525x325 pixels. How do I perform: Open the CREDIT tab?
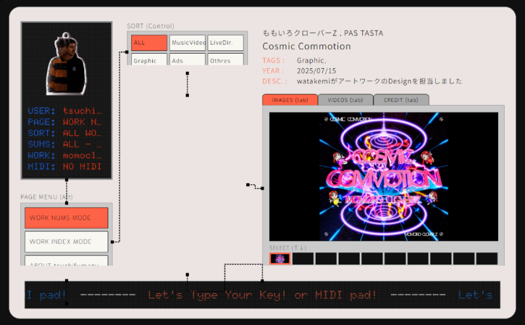pyautogui.click(x=401, y=100)
